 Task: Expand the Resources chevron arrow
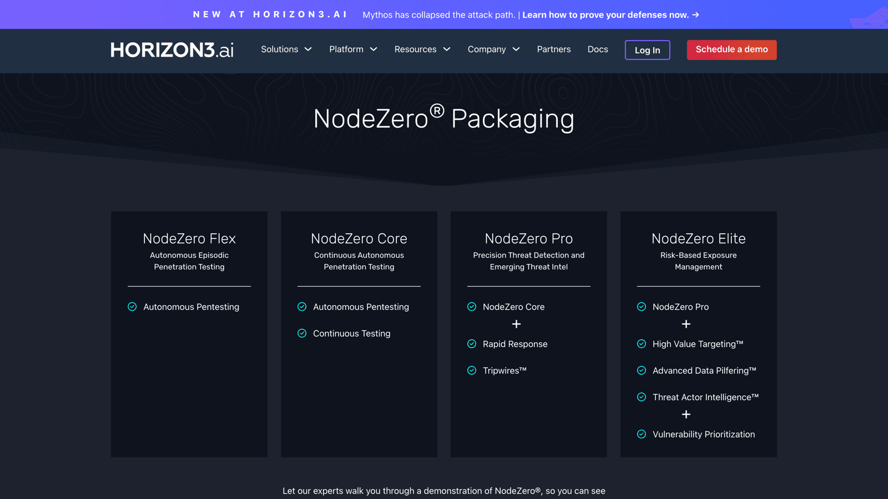pos(447,49)
